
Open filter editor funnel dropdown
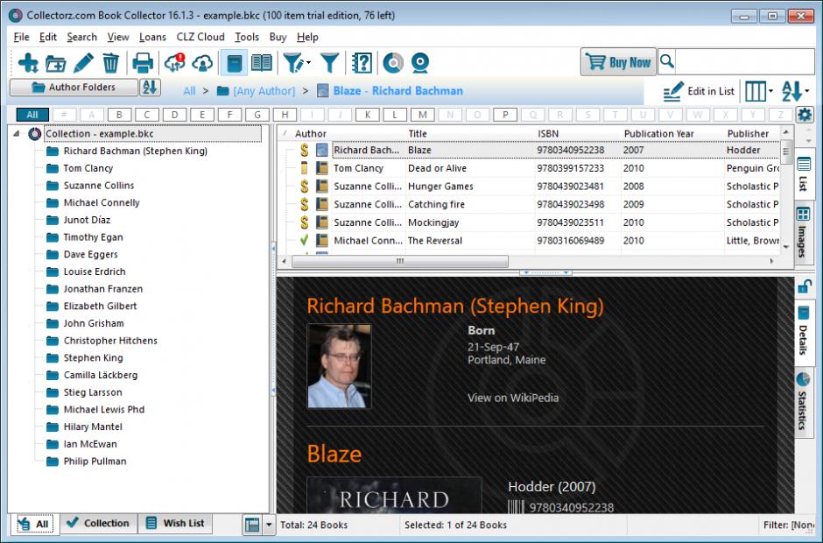[x=297, y=63]
